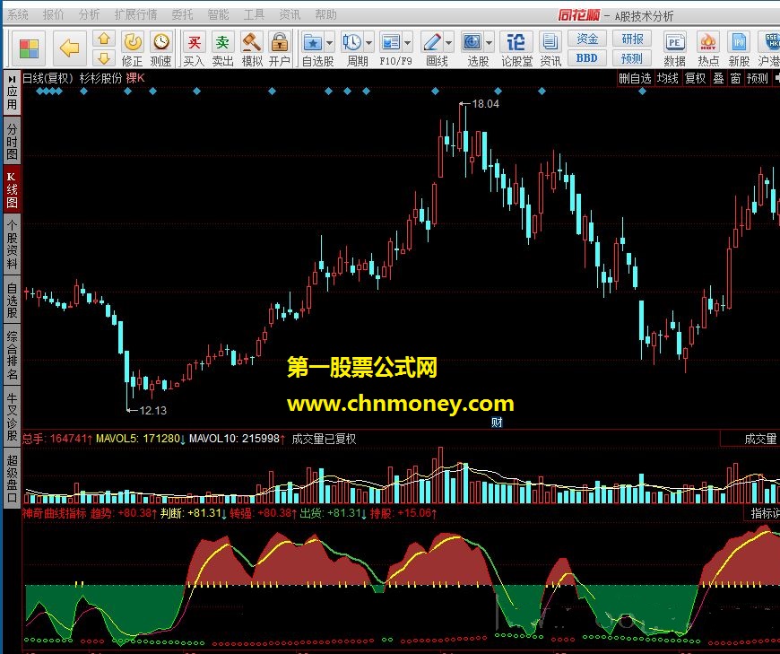Screen dimensions: 780x654
Task: Click the 财 marker on the chart
Action: click(497, 423)
